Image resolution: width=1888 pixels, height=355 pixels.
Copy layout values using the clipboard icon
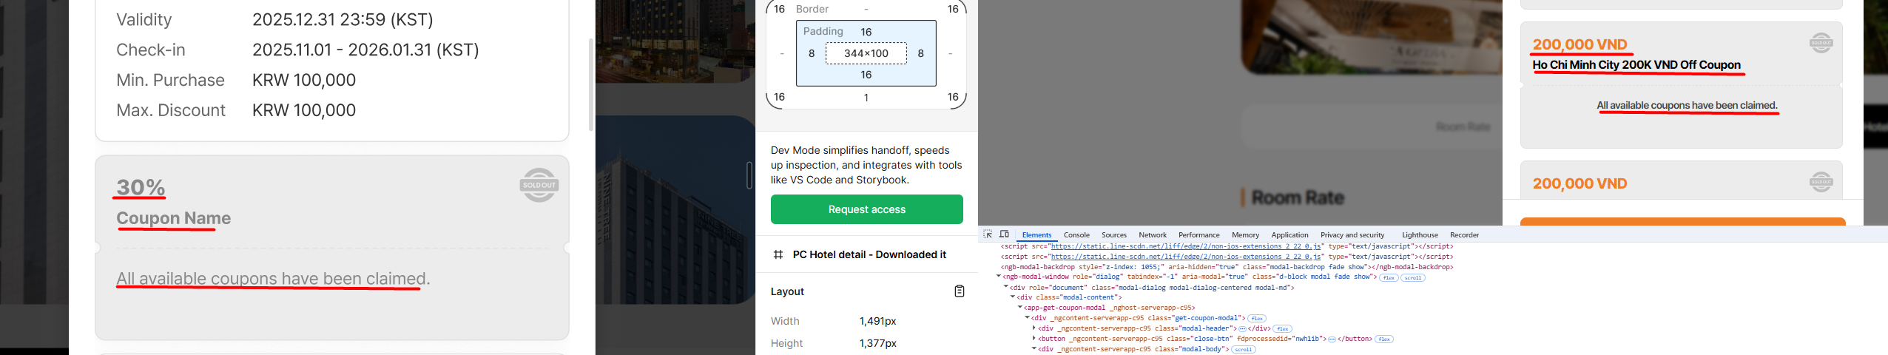click(x=959, y=291)
